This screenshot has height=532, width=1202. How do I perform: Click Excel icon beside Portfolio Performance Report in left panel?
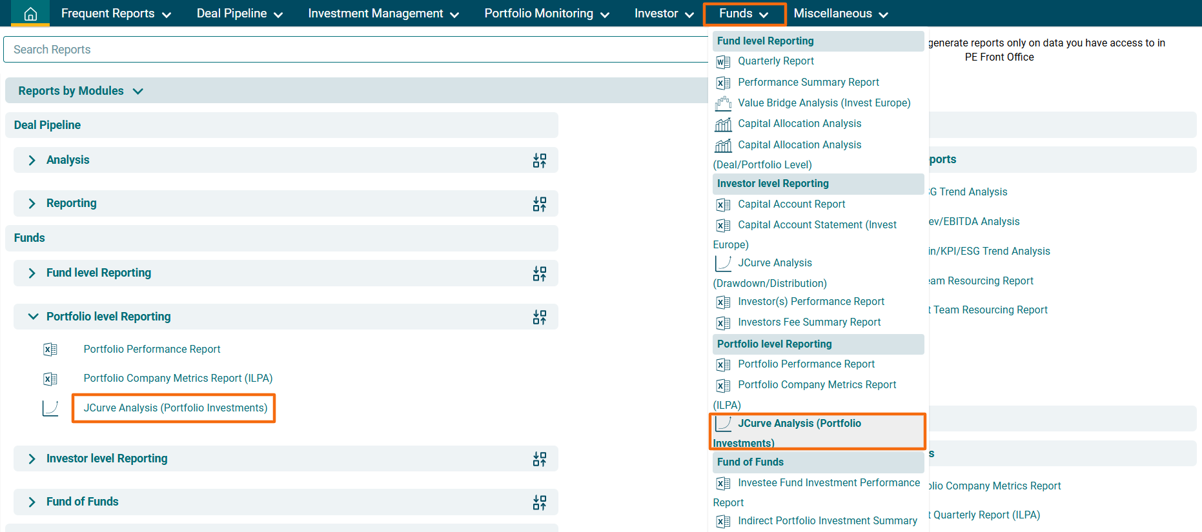pos(50,350)
